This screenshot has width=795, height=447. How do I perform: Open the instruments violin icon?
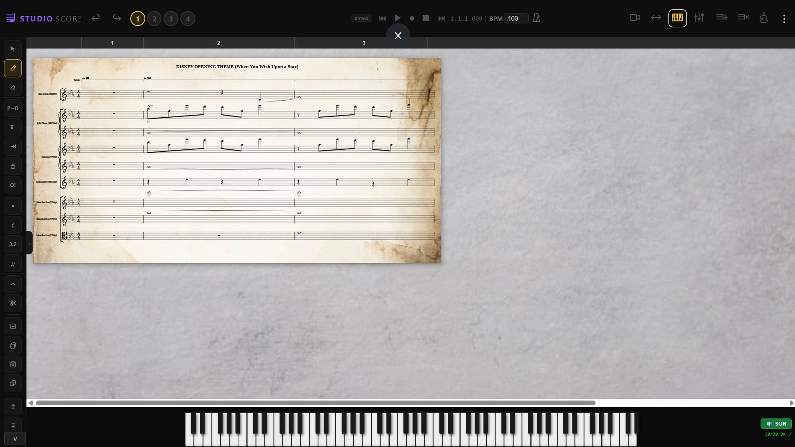click(764, 18)
